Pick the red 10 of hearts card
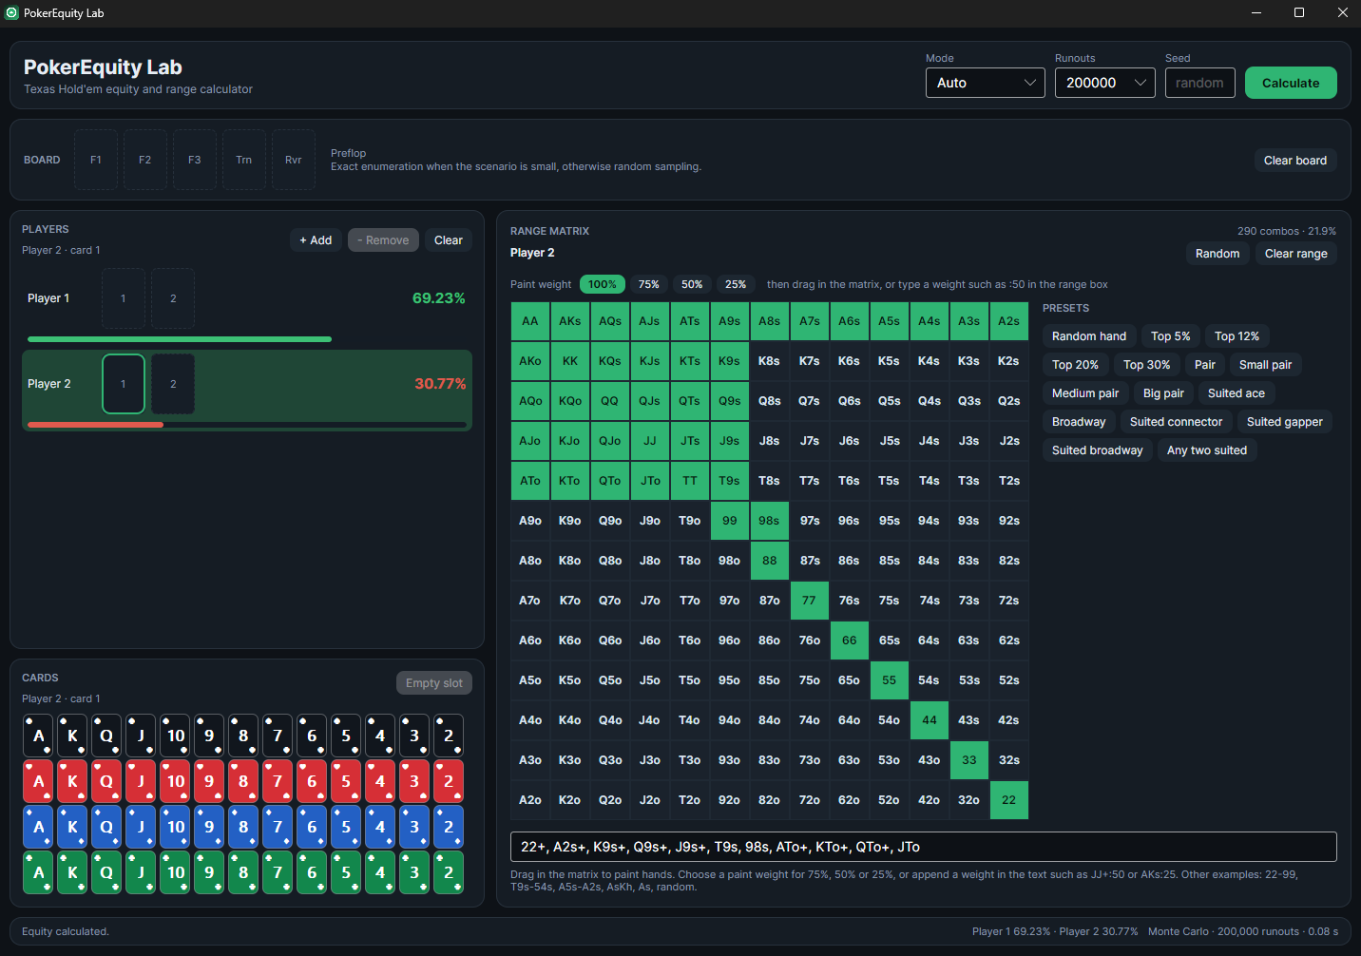Image resolution: width=1361 pixels, height=956 pixels. tap(175, 781)
